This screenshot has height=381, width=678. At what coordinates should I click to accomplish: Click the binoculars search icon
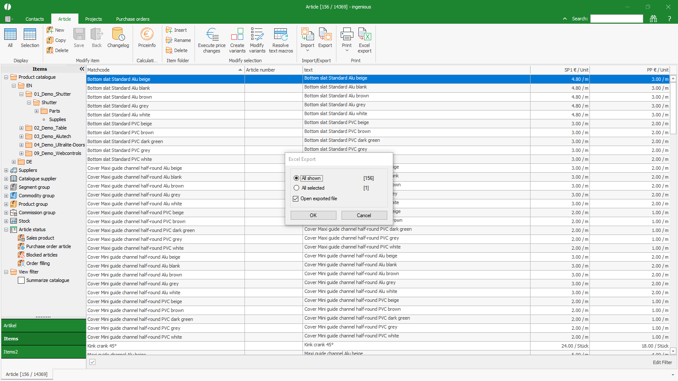[653, 19]
